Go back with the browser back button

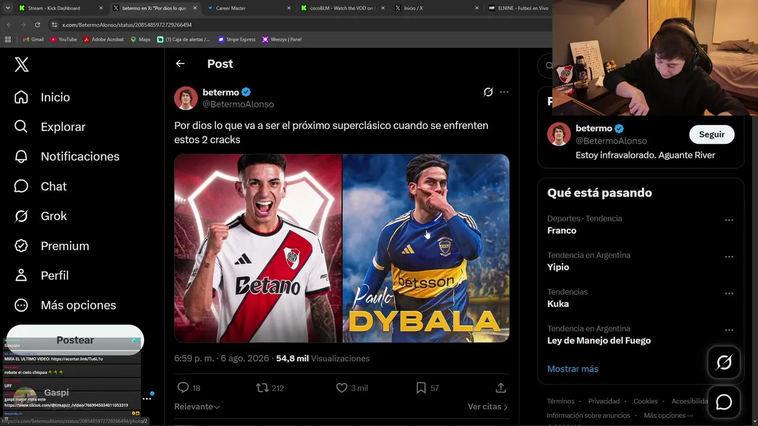9,25
